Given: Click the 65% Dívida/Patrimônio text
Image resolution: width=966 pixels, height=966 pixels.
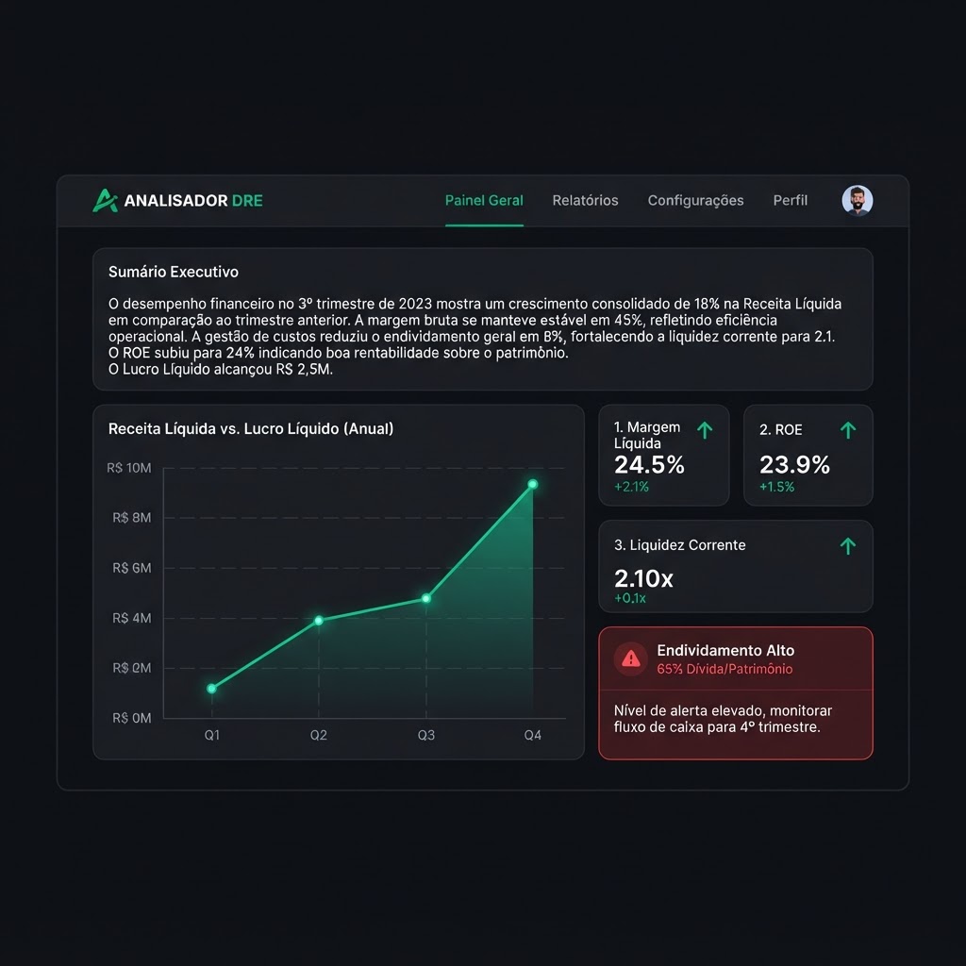Looking at the screenshot, I should [724, 669].
